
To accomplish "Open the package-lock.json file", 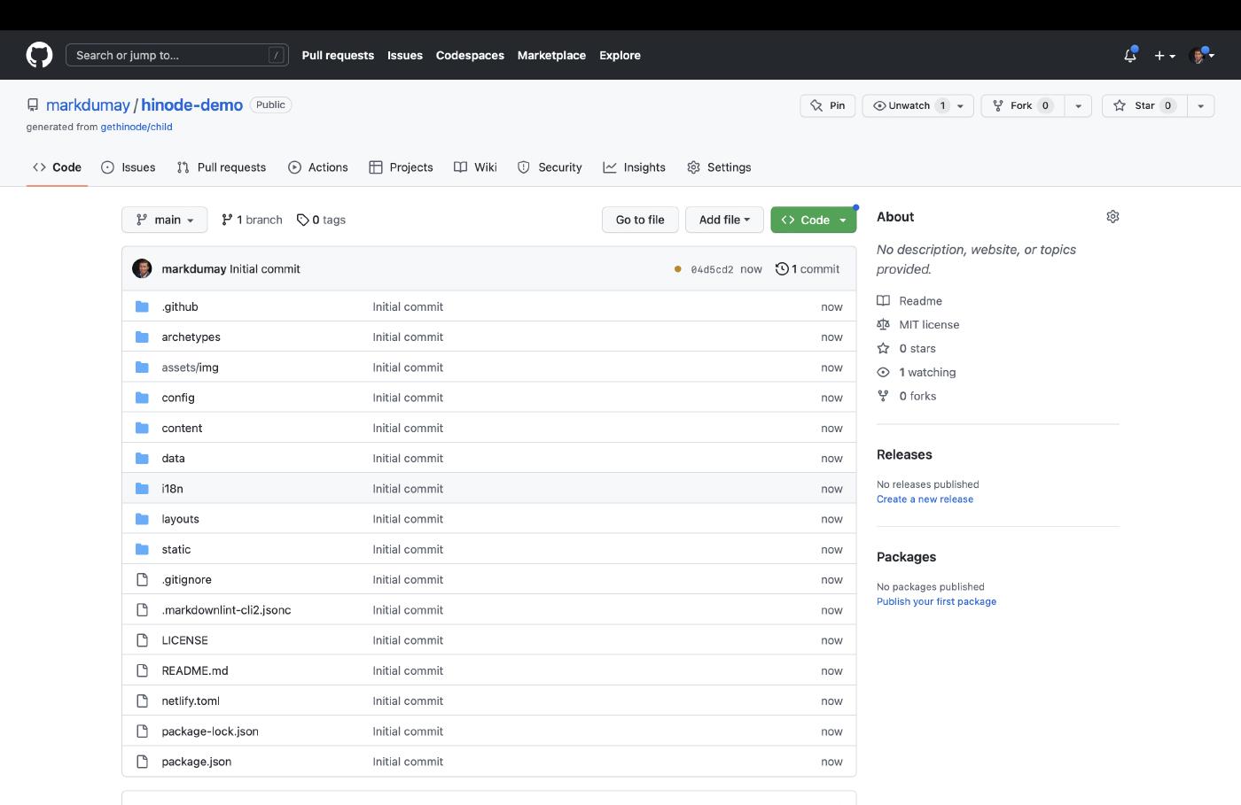I will coord(210,731).
